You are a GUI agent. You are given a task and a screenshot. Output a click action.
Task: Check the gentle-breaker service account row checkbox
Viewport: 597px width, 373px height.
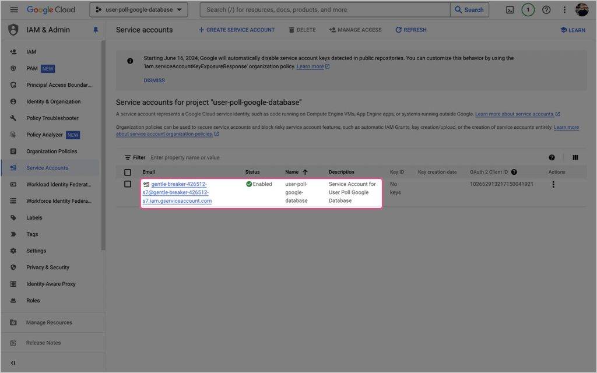tap(128, 184)
